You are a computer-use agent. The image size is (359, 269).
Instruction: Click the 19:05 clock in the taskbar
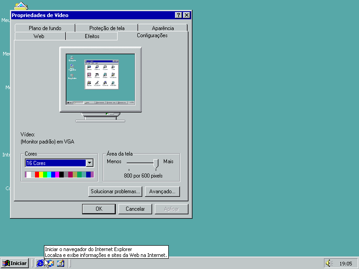coord(346,264)
